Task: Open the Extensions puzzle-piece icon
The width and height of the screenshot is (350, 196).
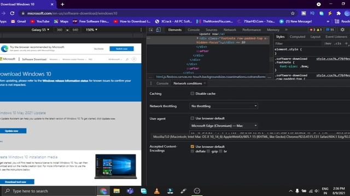Action: 339,13
